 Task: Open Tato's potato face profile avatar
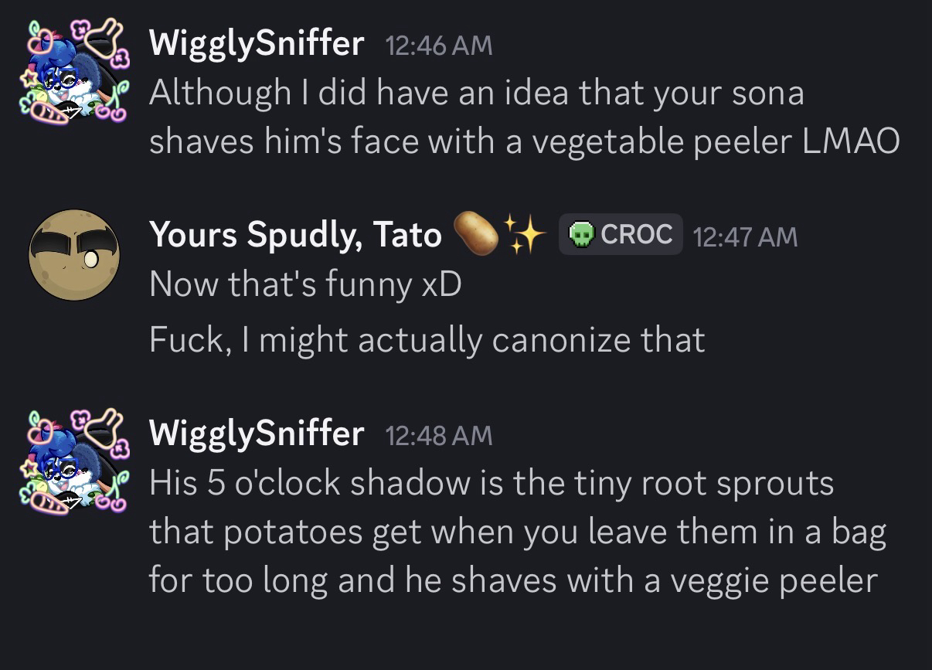tap(74, 255)
